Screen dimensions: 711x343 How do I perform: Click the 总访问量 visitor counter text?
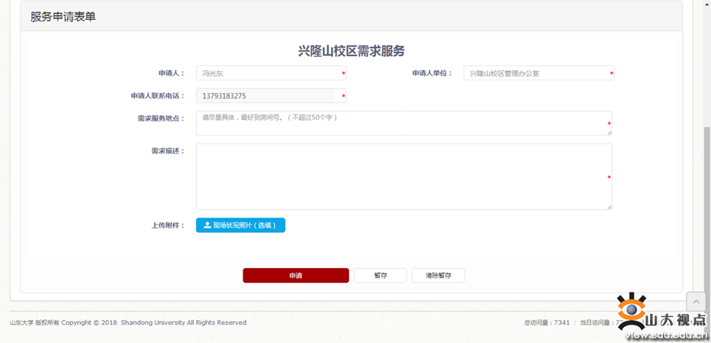[x=547, y=322]
